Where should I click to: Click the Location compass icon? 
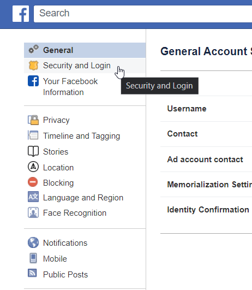tap(33, 167)
